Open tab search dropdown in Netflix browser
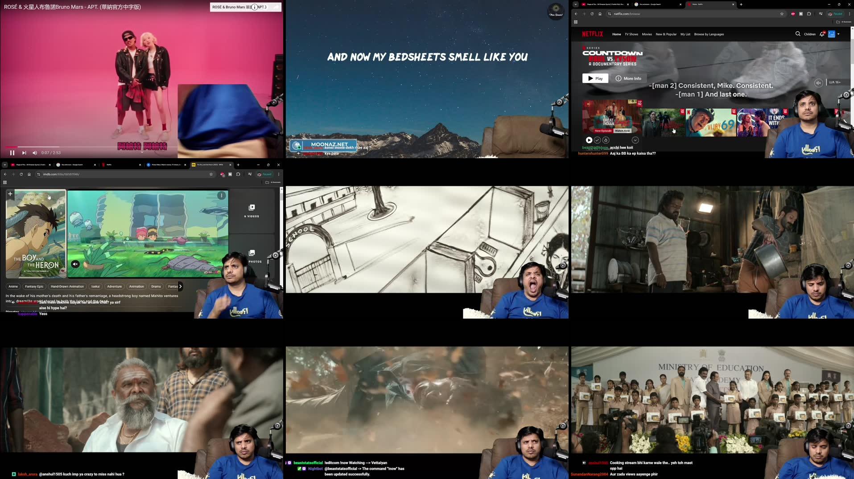This screenshot has height=479, width=854. click(575, 4)
